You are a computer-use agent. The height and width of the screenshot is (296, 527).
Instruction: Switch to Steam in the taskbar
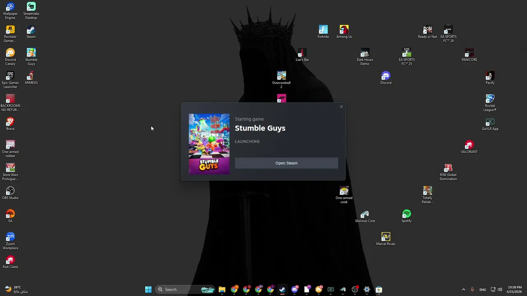point(282,289)
